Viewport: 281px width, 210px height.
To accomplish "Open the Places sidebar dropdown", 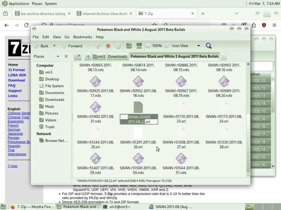I will click(x=58, y=56).
